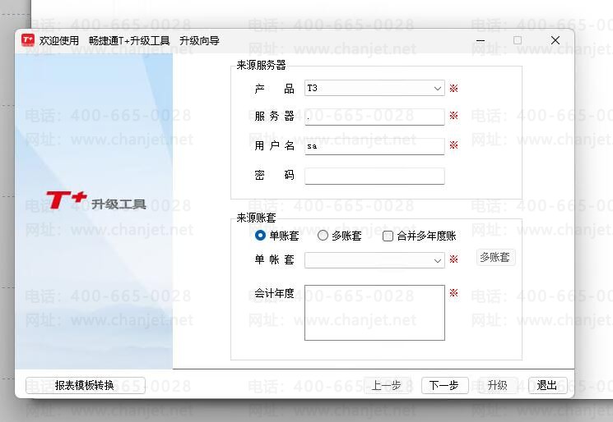Click the 会计年度 label text
Screen dimensions: 613x422
coord(274,293)
